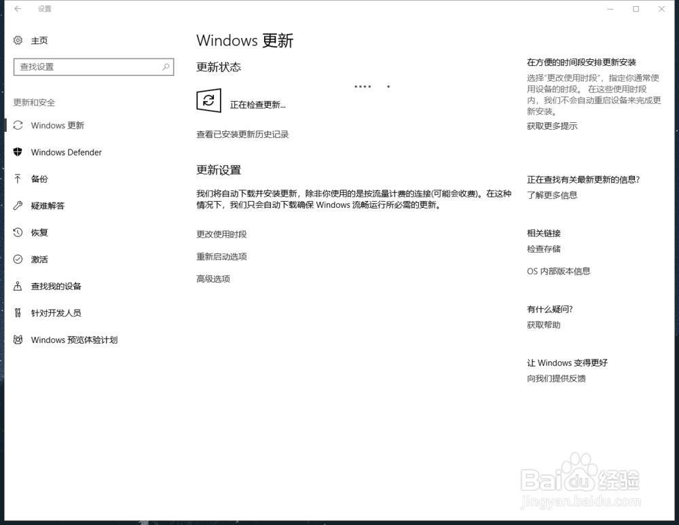Click the 疑难解答 wrench icon

click(x=18, y=206)
